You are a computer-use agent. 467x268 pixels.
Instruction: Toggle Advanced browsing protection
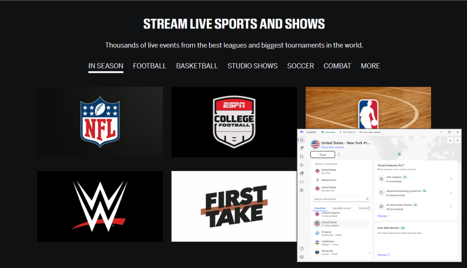[424, 191]
